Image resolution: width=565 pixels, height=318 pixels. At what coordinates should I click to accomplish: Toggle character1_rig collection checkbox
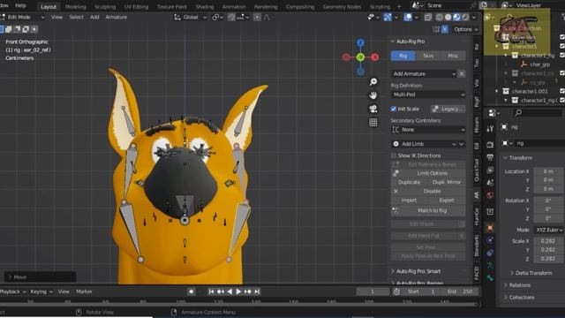562,55
